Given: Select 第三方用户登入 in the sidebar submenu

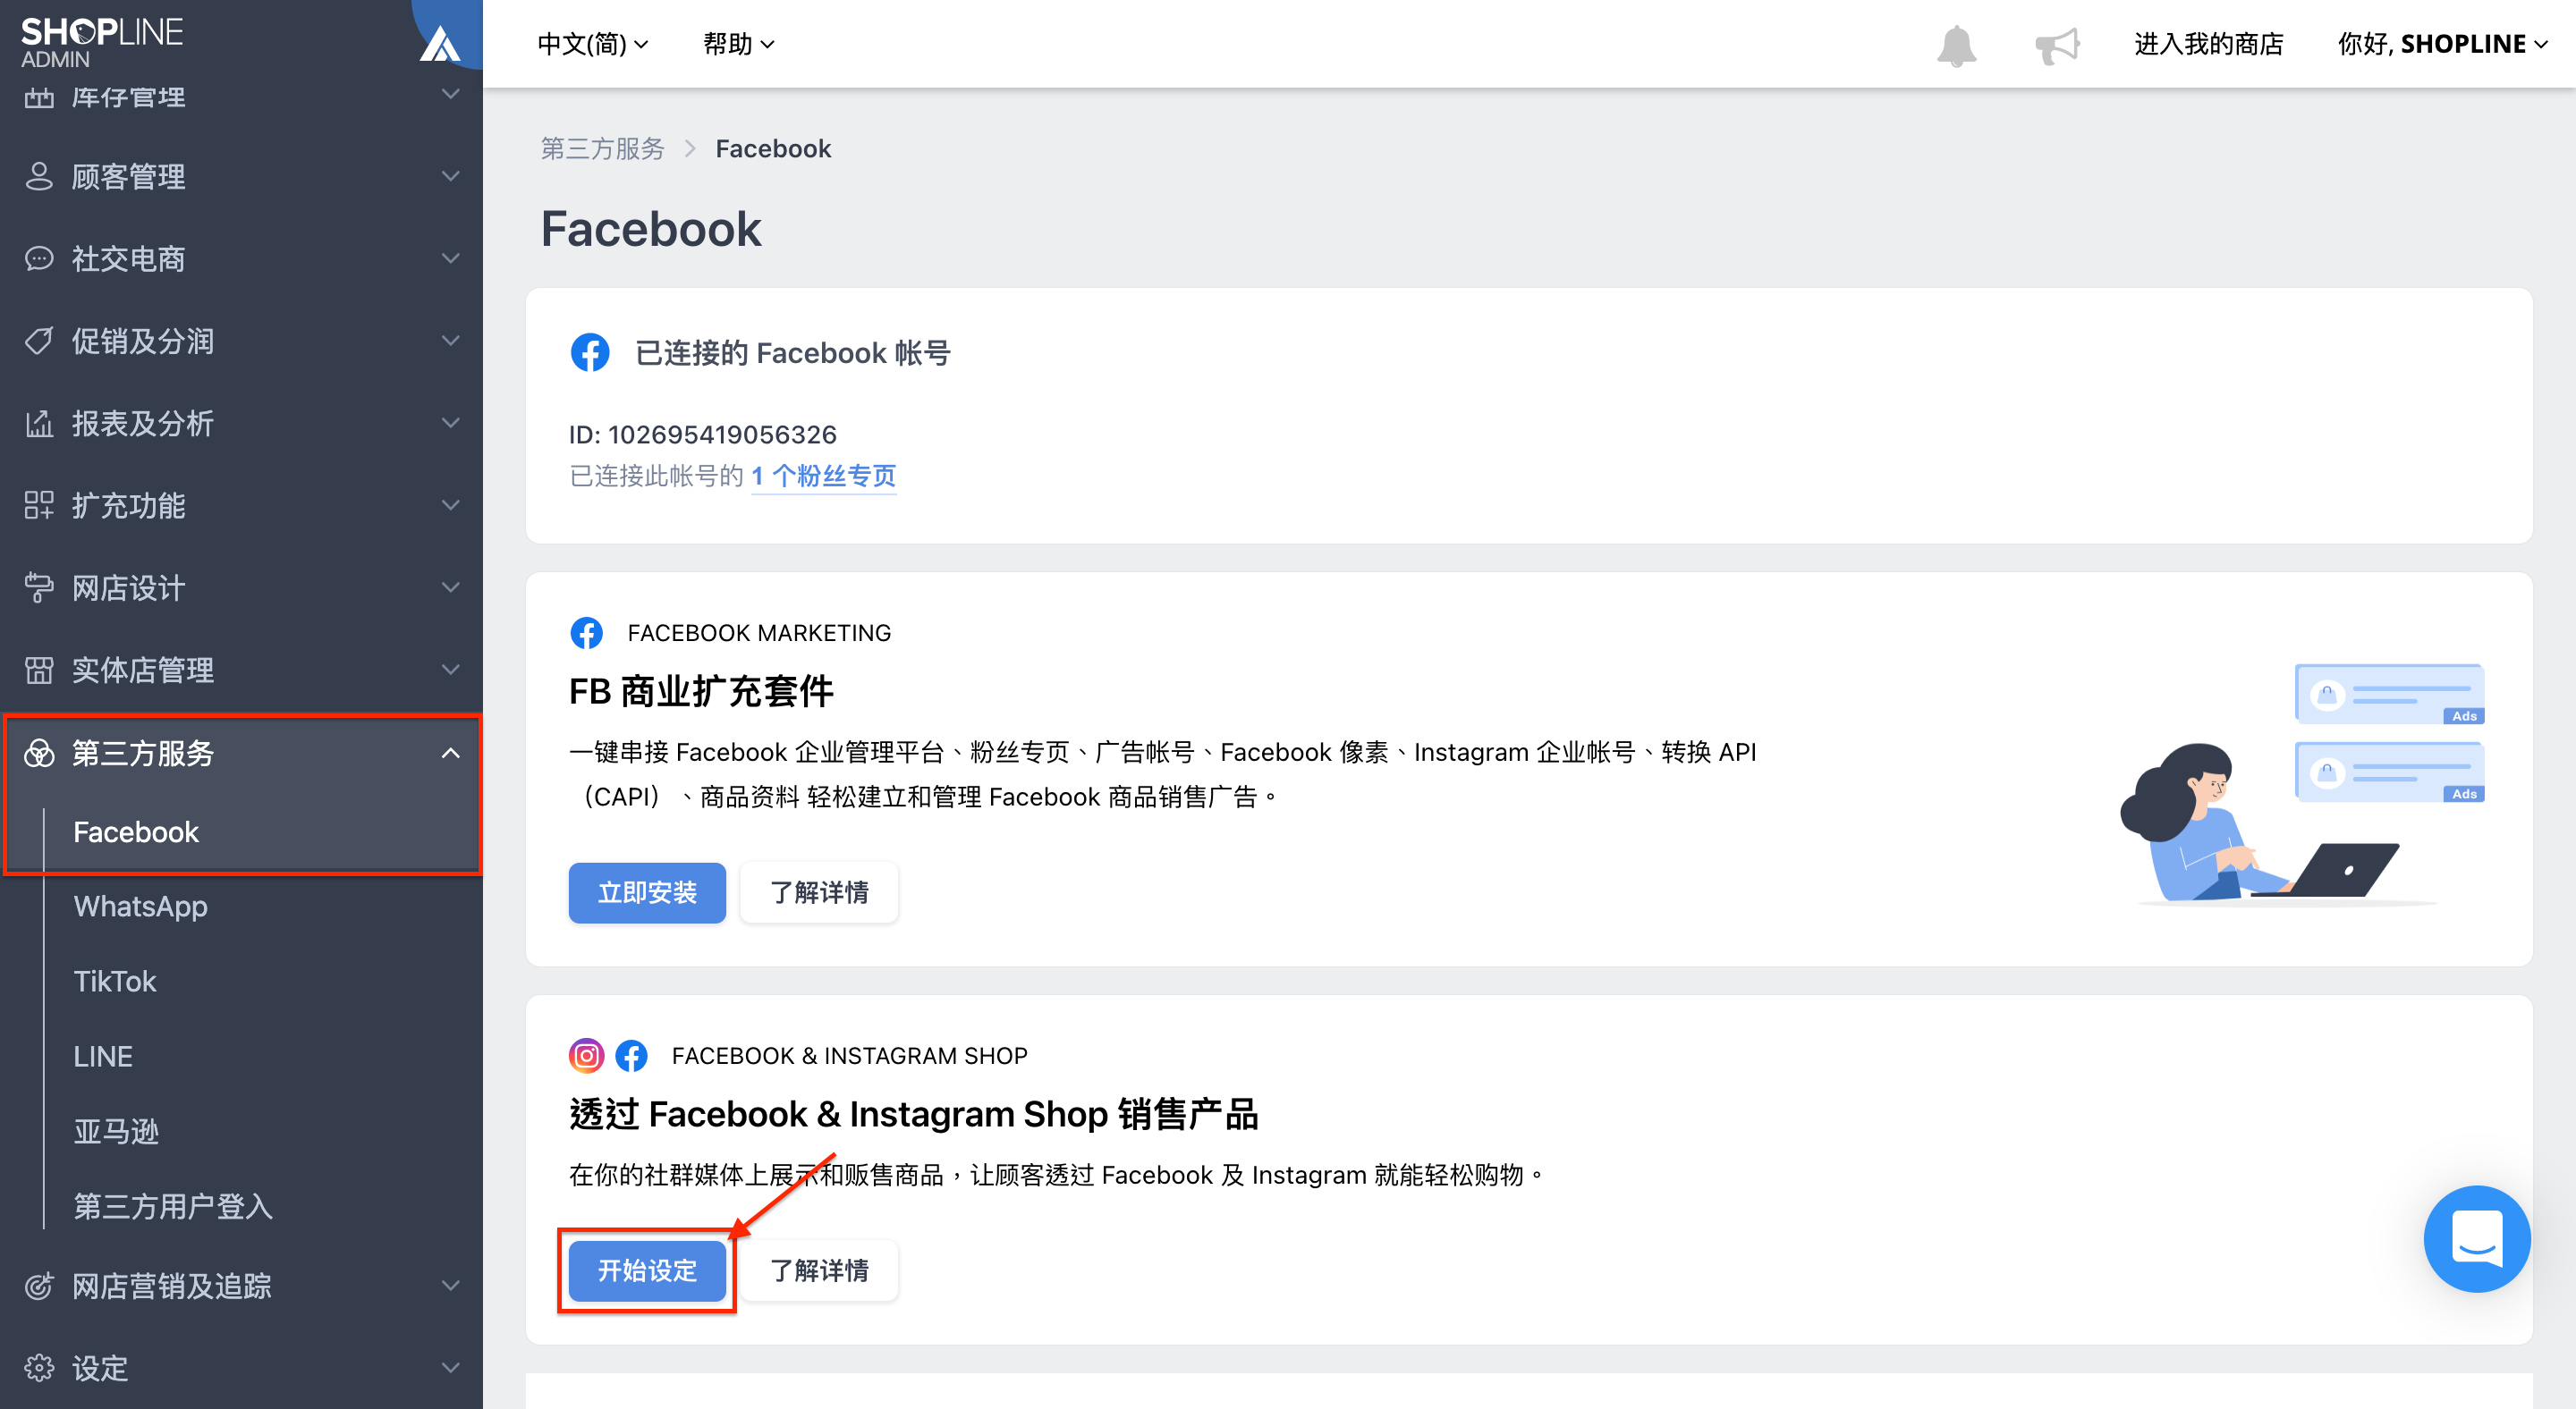Looking at the screenshot, I should click(173, 1206).
